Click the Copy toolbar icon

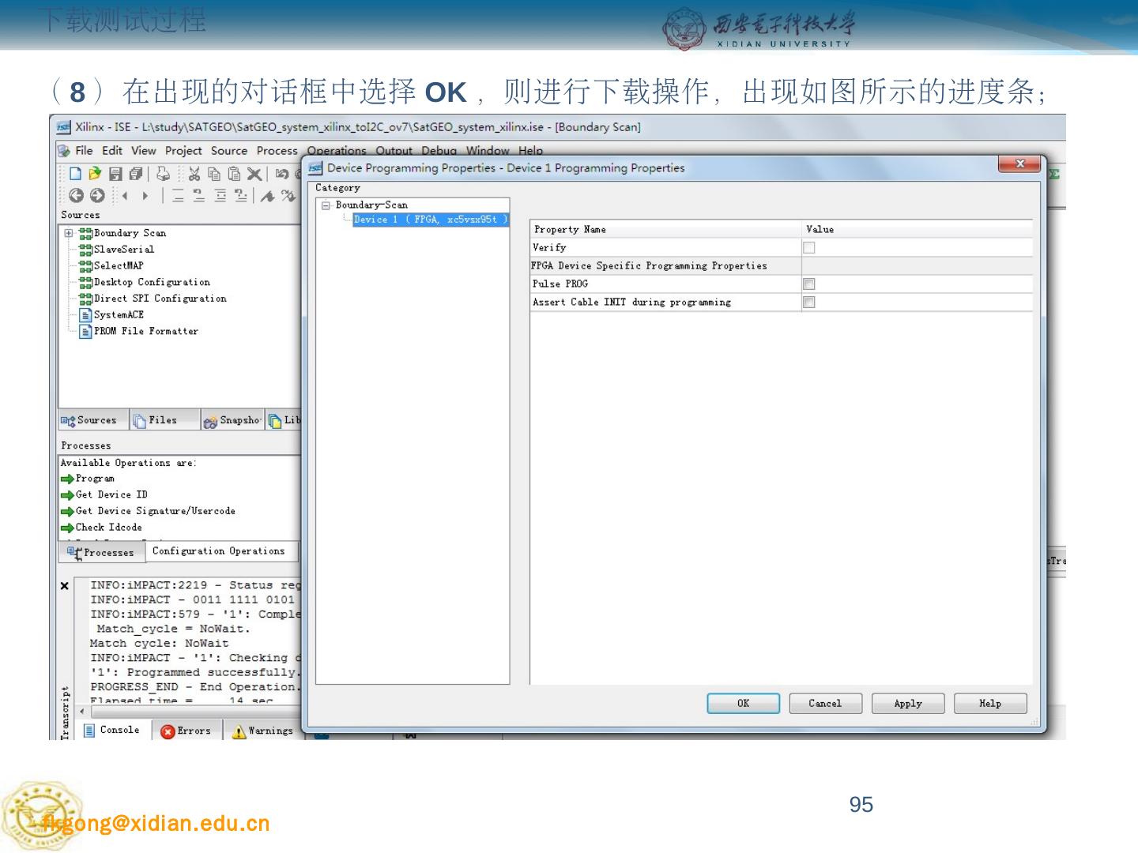point(214,174)
